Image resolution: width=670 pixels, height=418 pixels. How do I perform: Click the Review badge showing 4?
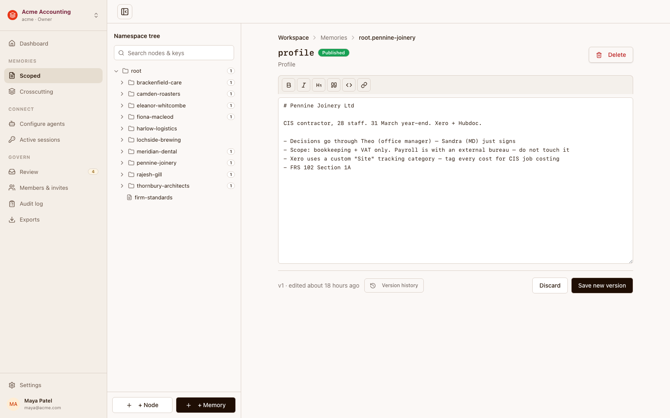[x=93, y=172]
